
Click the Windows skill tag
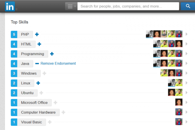coord(26,73)
